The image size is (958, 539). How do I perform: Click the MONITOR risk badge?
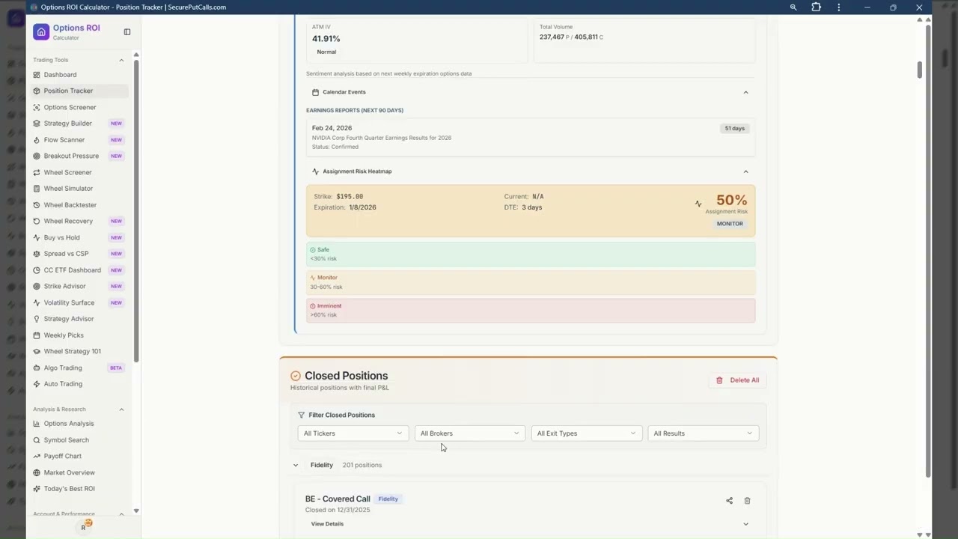730,224
